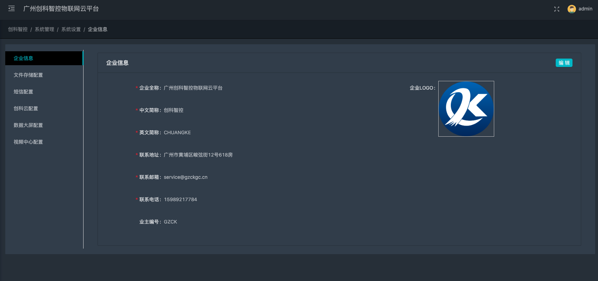Click the 创科智控 breadcrumb link
The height and width of the screenshot is (281, 598).
point(18,29)
